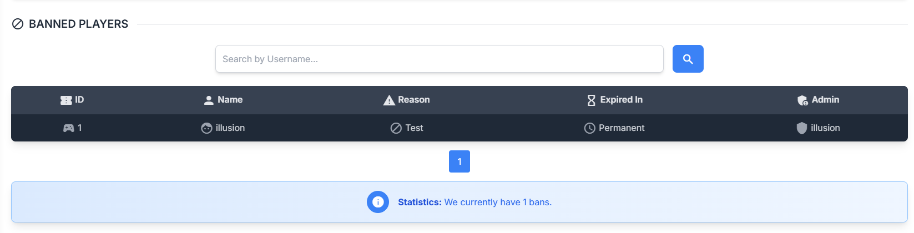The width and height of the screenshot is (914, 233).
Task: Click the face avatar icon beside illusion
Action: [x=206, y=128]
